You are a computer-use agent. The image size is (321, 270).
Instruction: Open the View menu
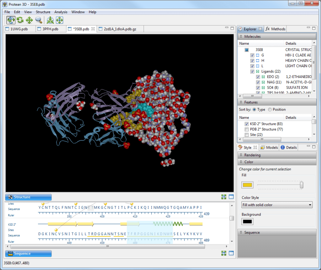point(28,12)
